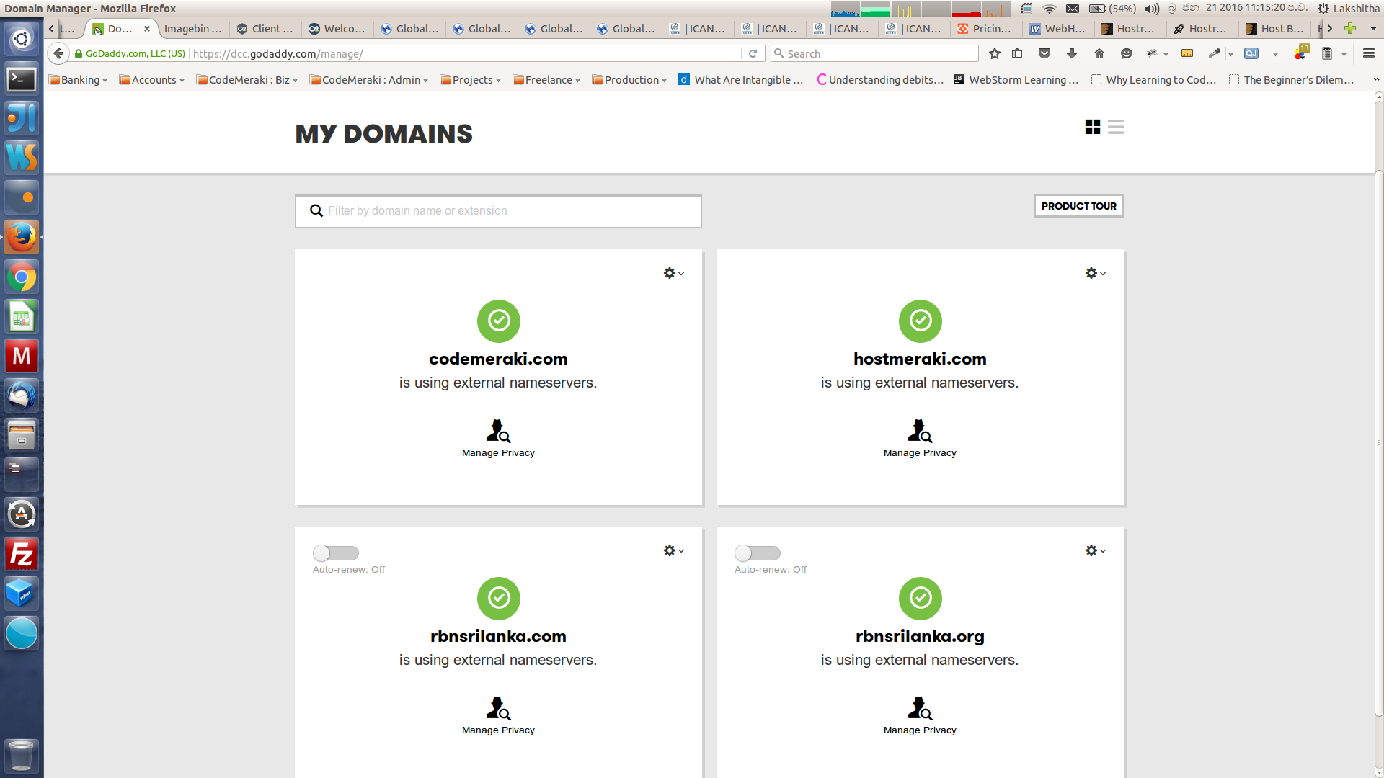This screenshot has width=1384, height=778.
Task: Close the Domain Manager tab
Action: (147, 29)
